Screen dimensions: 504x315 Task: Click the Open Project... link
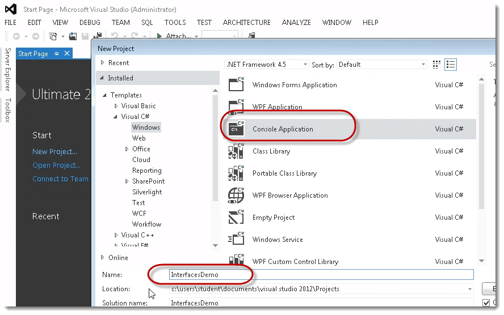(56, 165)
